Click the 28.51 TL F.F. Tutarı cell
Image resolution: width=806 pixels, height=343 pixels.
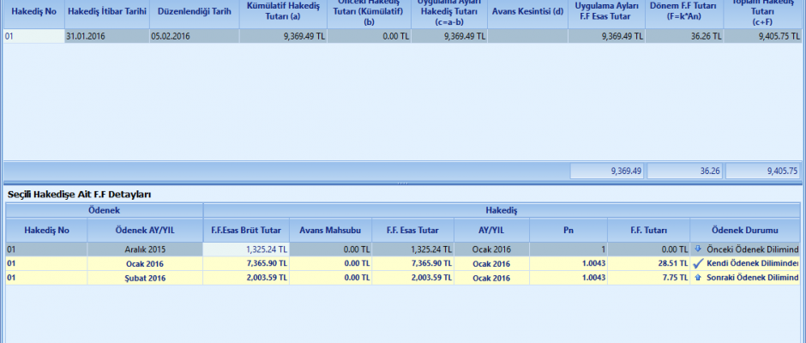click(x=648, y=263)
